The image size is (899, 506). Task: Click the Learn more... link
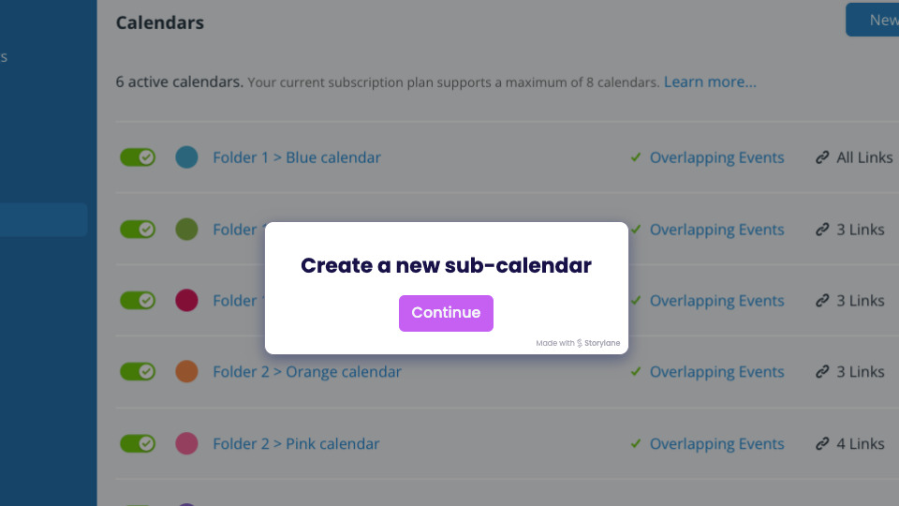710,82
